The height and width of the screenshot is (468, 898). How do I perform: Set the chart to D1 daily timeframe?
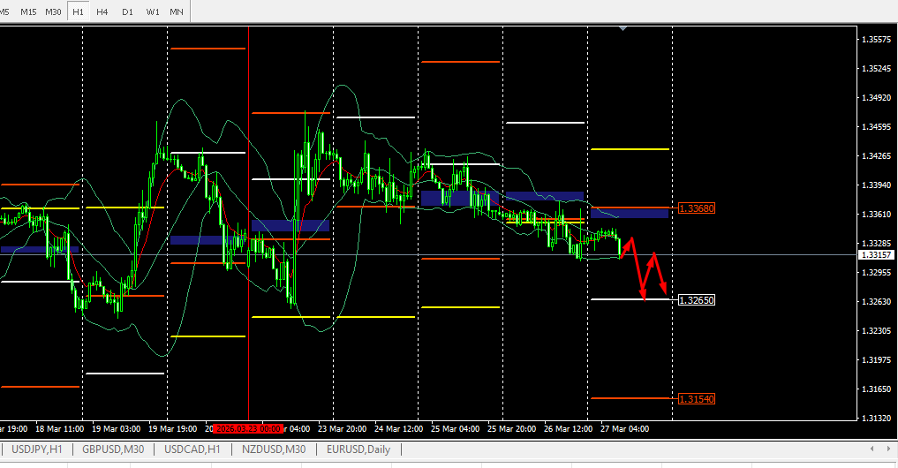click(x=127, y=11)
